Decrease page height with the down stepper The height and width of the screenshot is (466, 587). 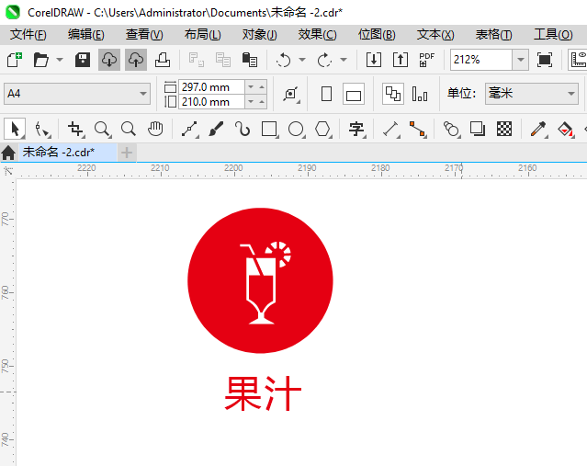(x=251, y=101)
